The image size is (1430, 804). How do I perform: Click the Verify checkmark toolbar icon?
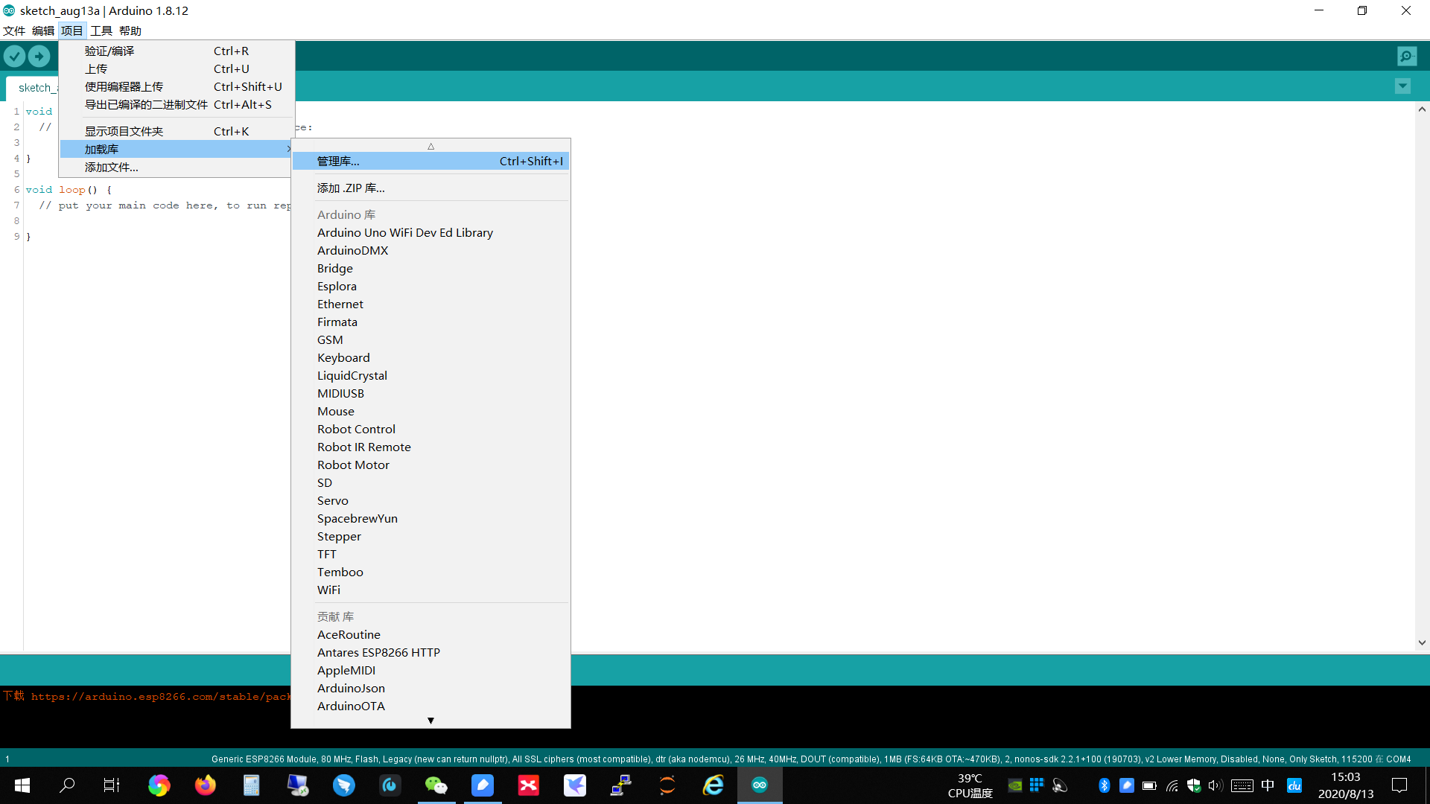point(14,56)
